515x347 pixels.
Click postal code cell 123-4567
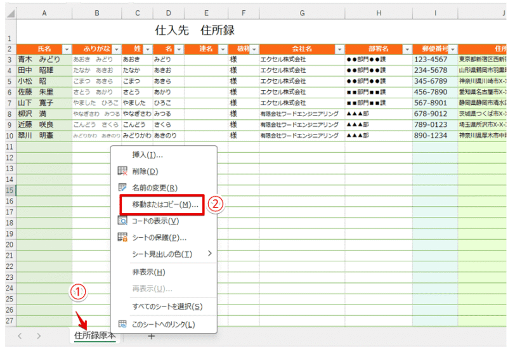(435, 60)
